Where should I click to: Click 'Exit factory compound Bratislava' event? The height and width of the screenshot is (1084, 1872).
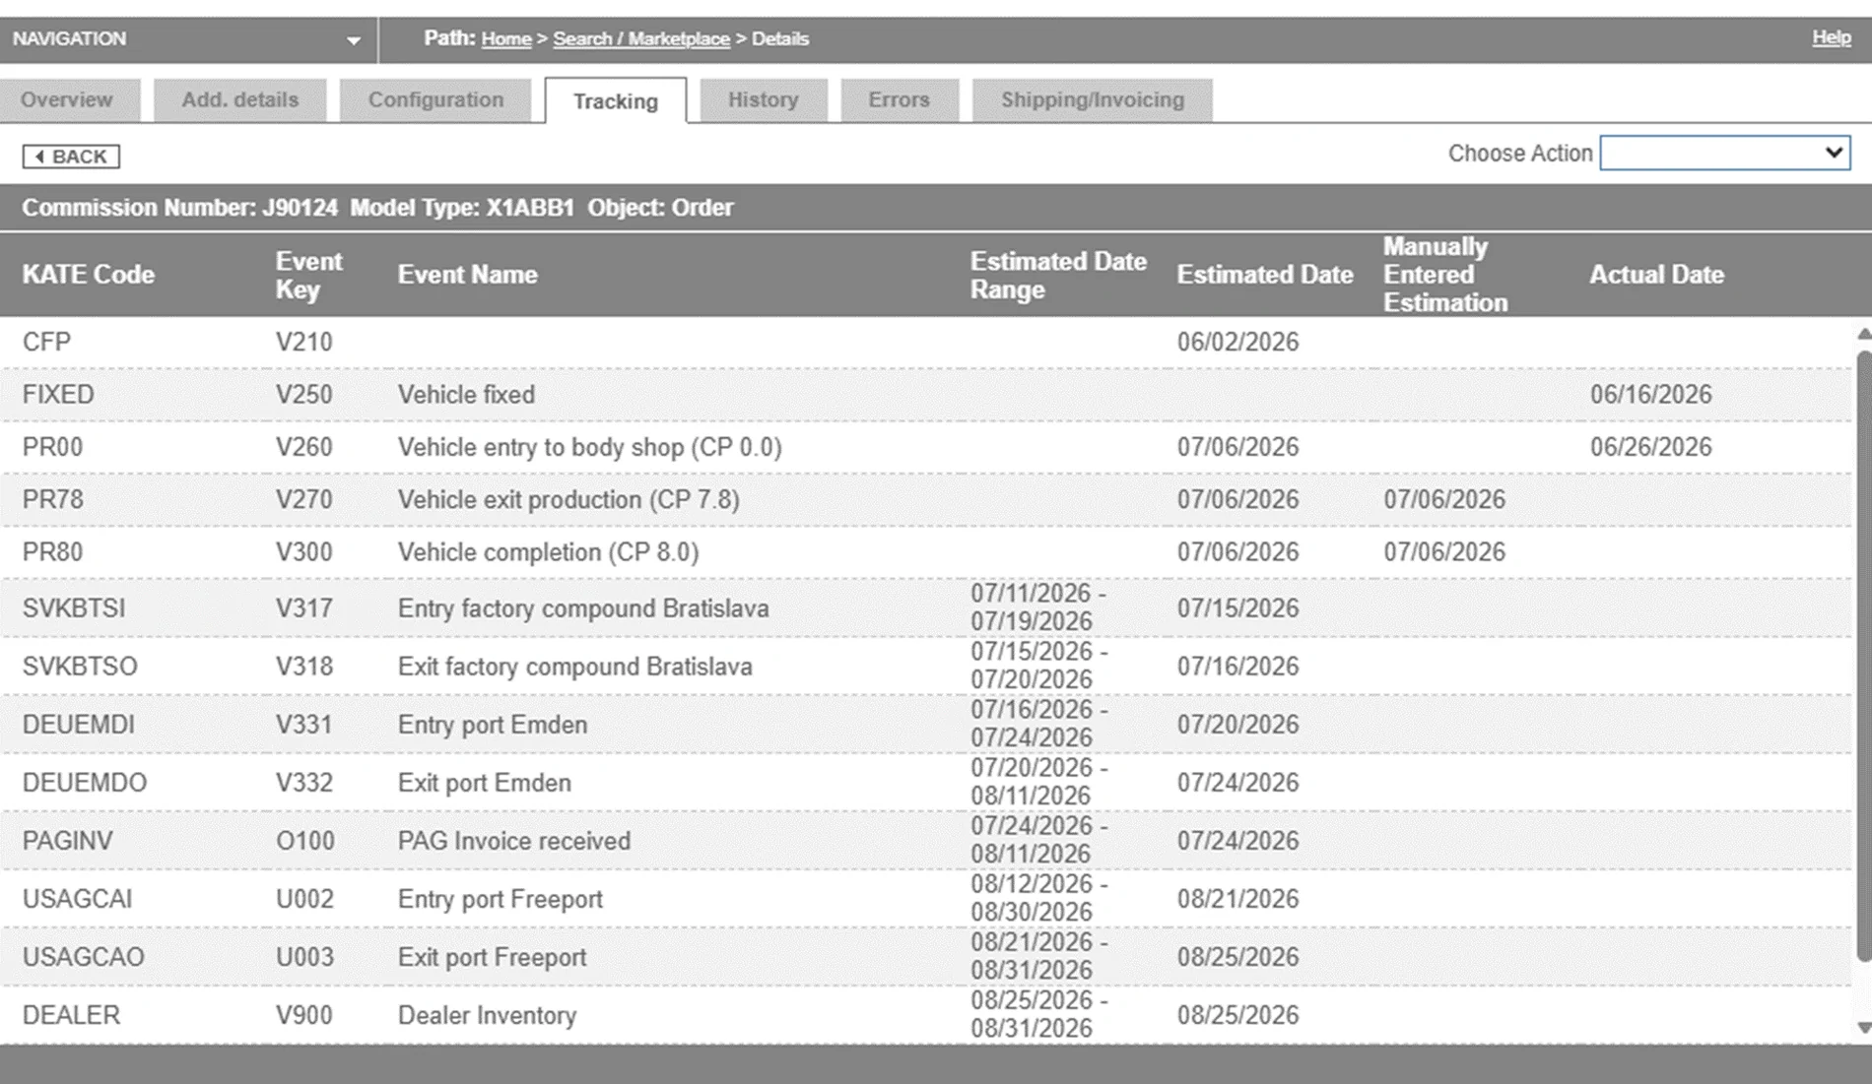pyautogui.click(x=574, y=667)
